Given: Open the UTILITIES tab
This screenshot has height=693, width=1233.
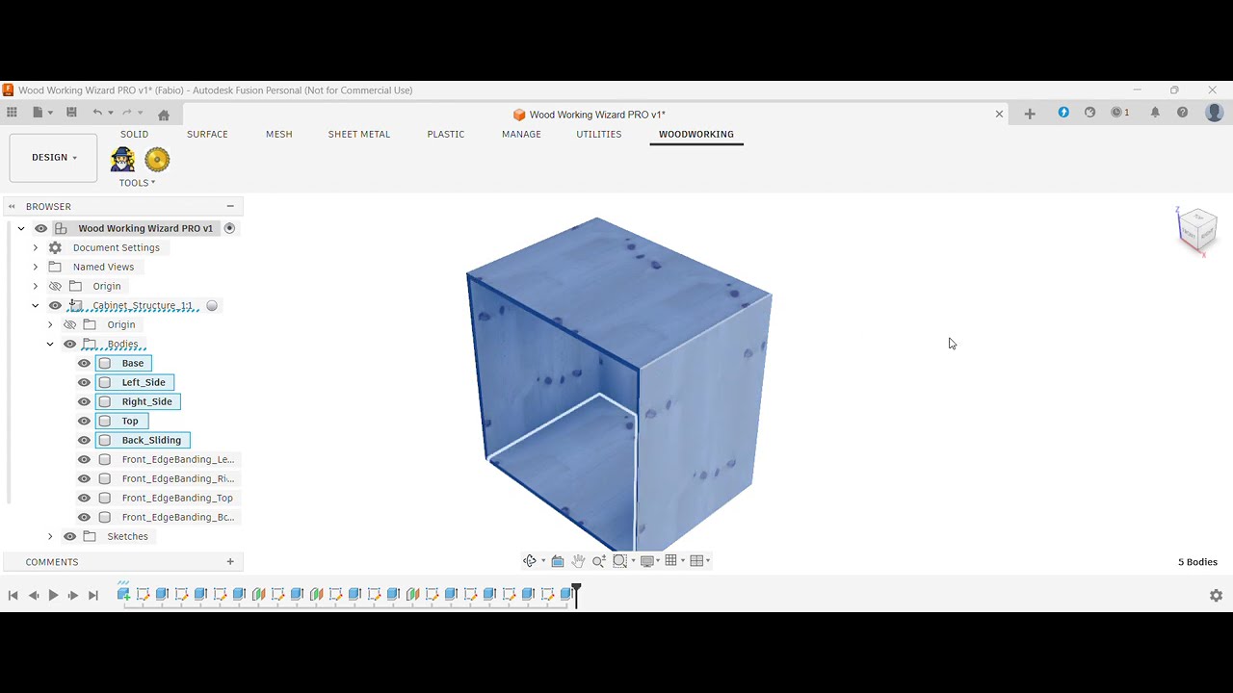Looking at the screenshot, I should pyautogui.click(x=599, y=134).
